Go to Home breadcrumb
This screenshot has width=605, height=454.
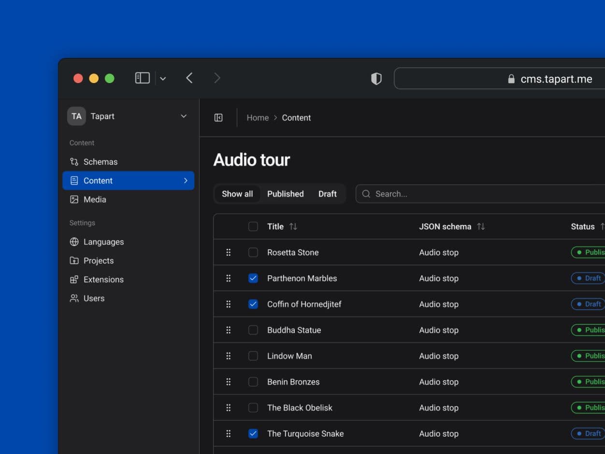(x=258, y=118)
